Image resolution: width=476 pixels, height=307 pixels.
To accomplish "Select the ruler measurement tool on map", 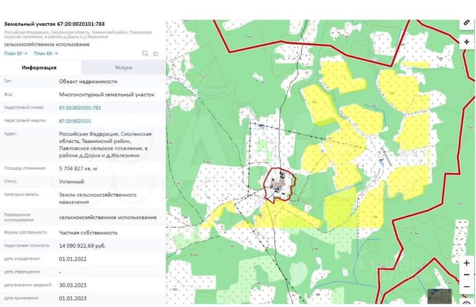I will pyautogui.click(x=466, y=23).
